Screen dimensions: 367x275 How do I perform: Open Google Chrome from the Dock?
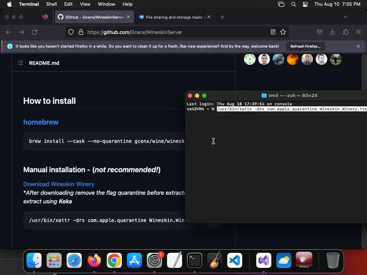pos(114,260)
